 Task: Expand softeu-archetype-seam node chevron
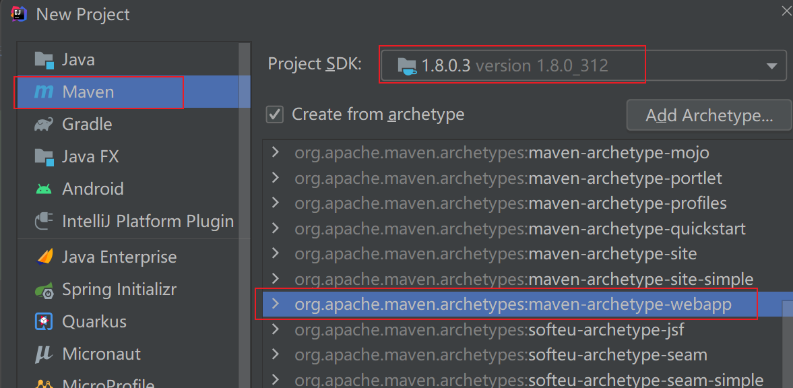[x=275, y=355]
